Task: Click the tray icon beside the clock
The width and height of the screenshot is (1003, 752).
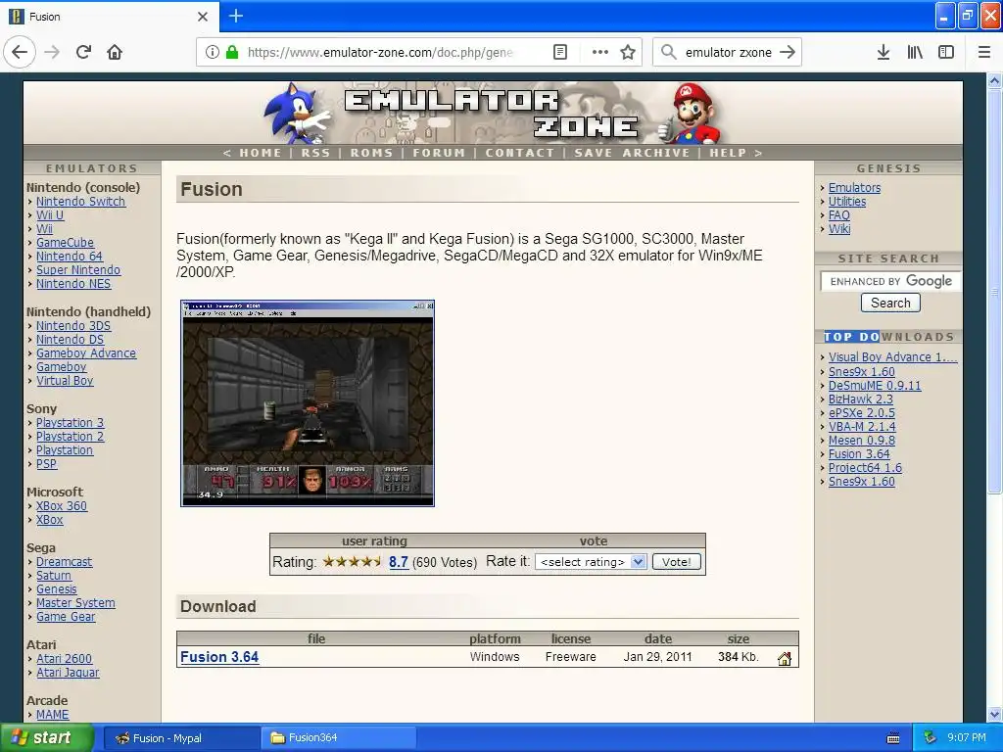Action: [x=931, y=737]
